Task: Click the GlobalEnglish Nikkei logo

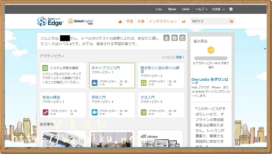Action: [81, 22]
